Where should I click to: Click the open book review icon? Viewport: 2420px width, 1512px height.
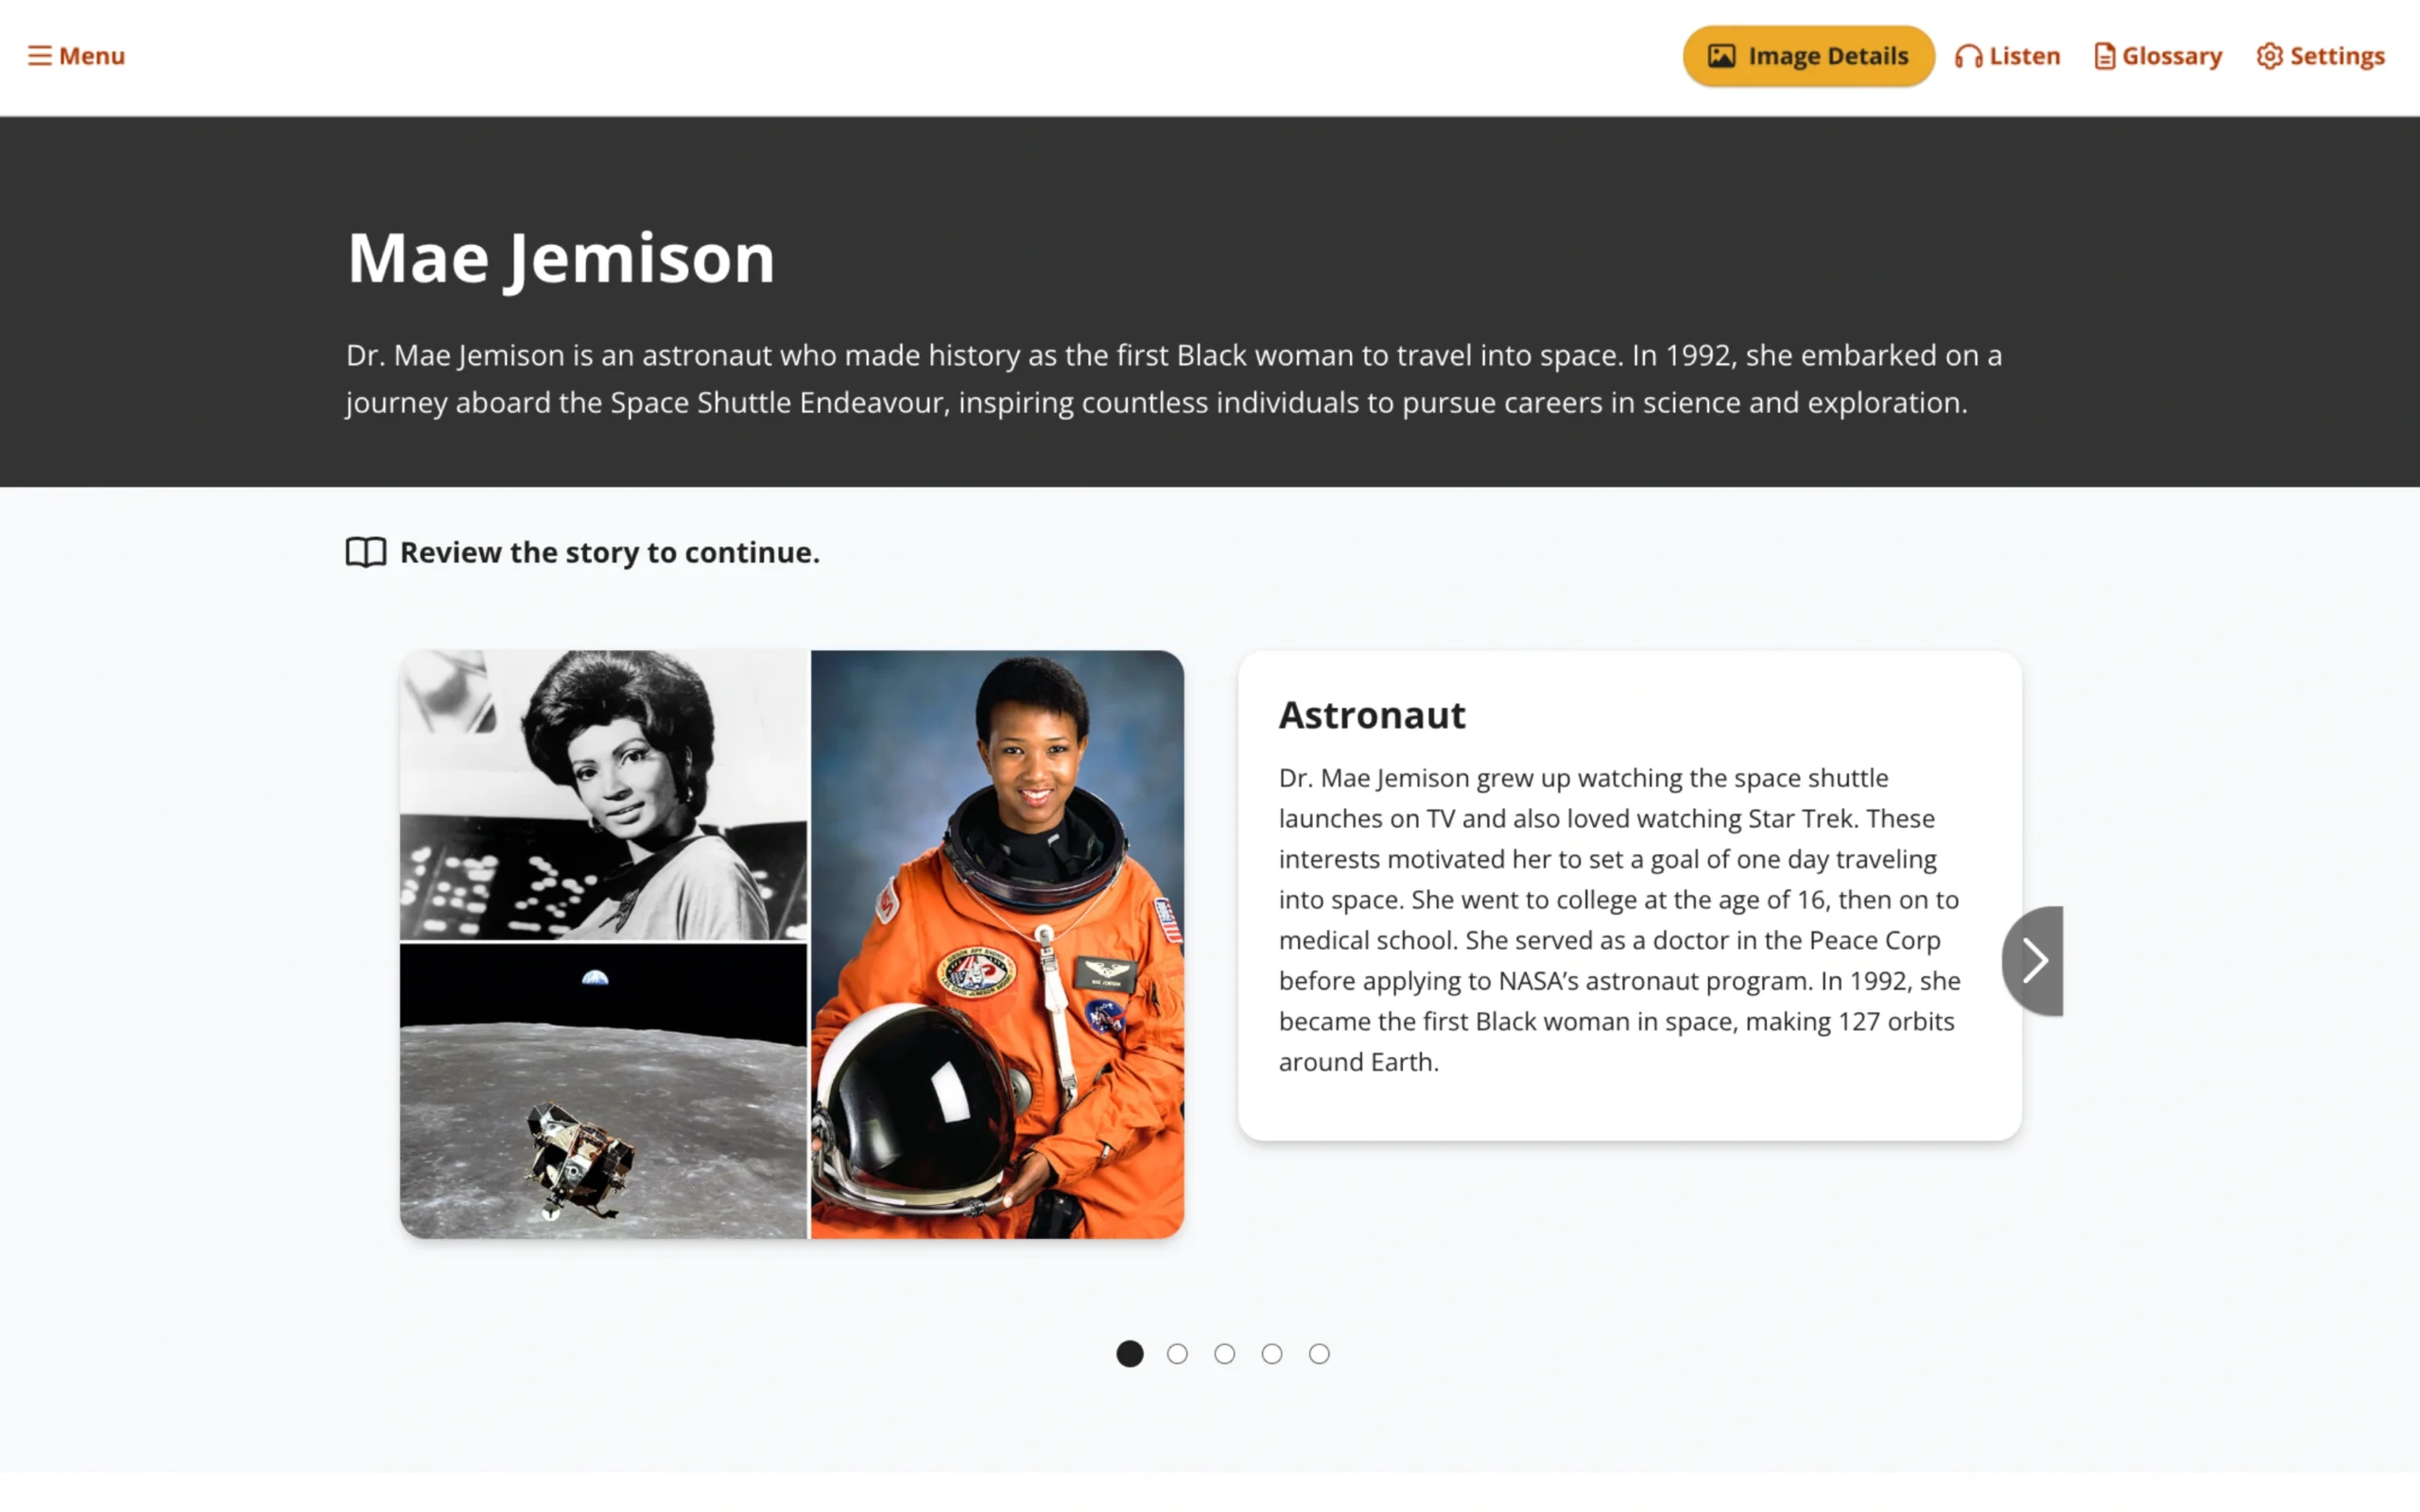click(x=366, y=552)
